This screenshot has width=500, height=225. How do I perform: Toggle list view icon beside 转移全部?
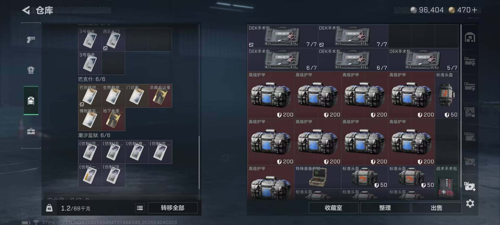point(140,208)
